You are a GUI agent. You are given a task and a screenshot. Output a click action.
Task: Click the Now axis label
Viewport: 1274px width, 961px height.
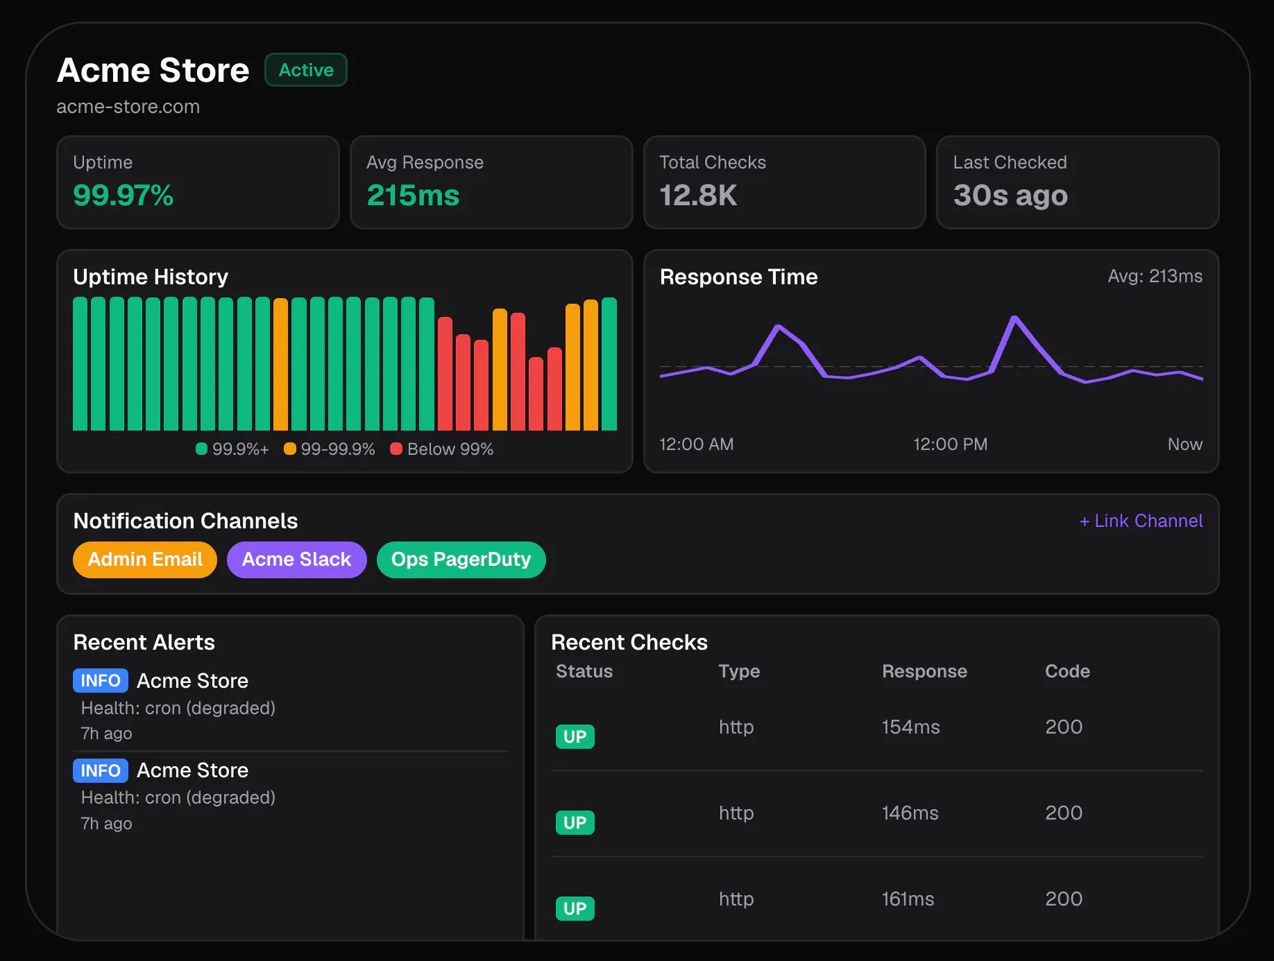1185,444
